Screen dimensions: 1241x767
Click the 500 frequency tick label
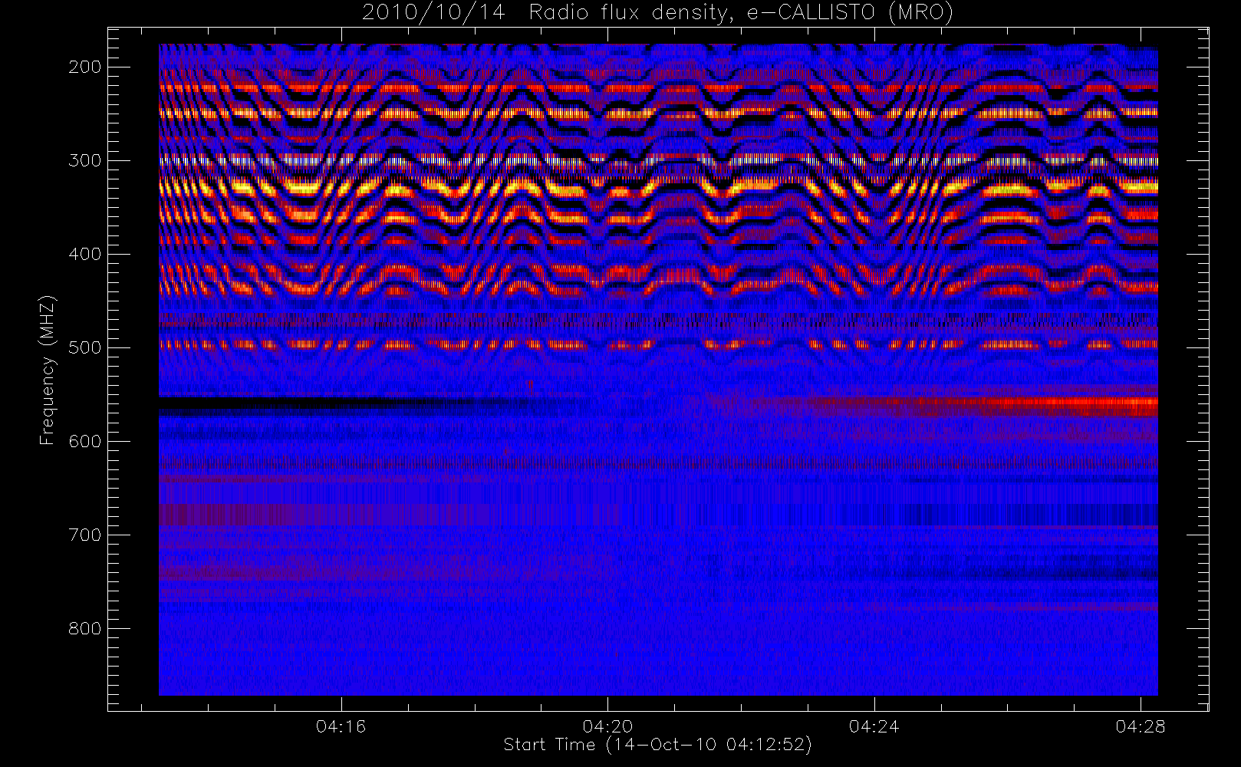point(85,347)
